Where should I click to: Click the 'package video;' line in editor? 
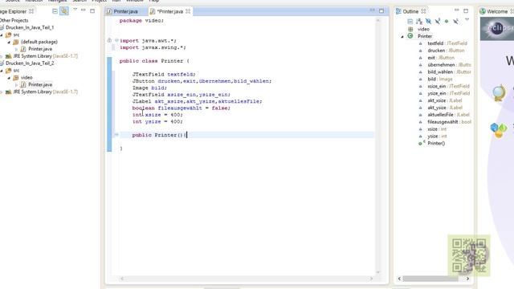141,21
